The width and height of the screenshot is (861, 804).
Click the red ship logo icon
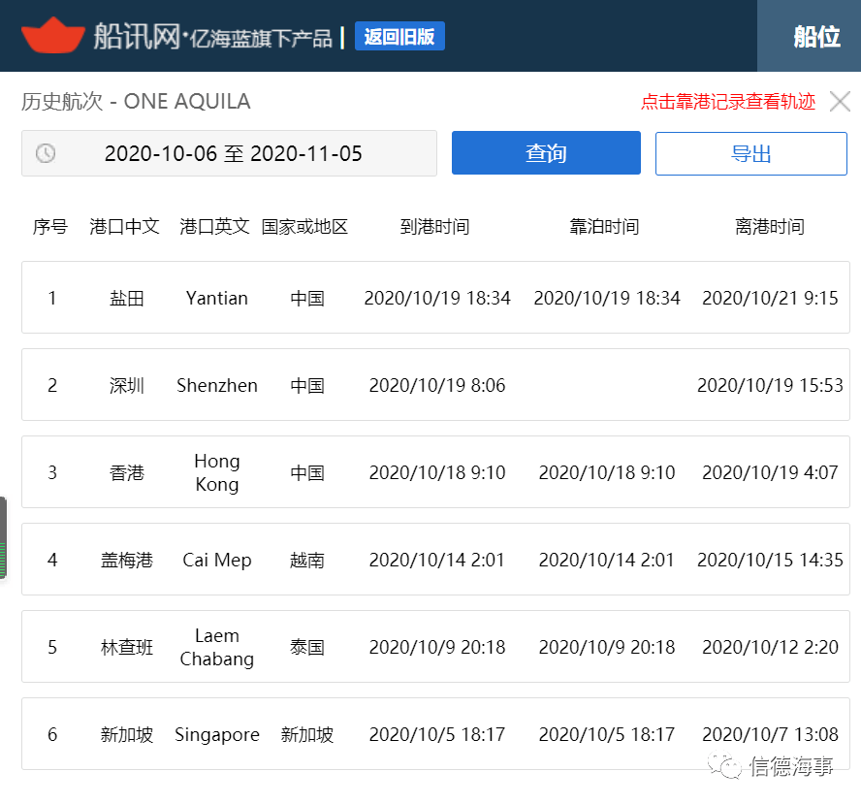[x=52, y=36]
